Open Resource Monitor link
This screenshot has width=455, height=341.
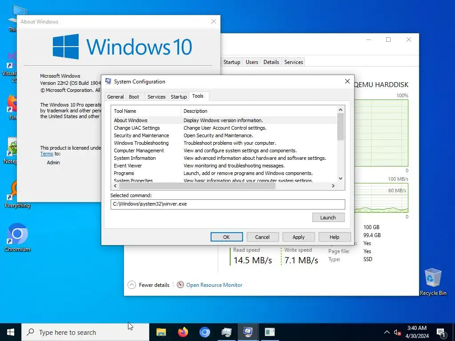pyautogui.click(x=214, y=285)
